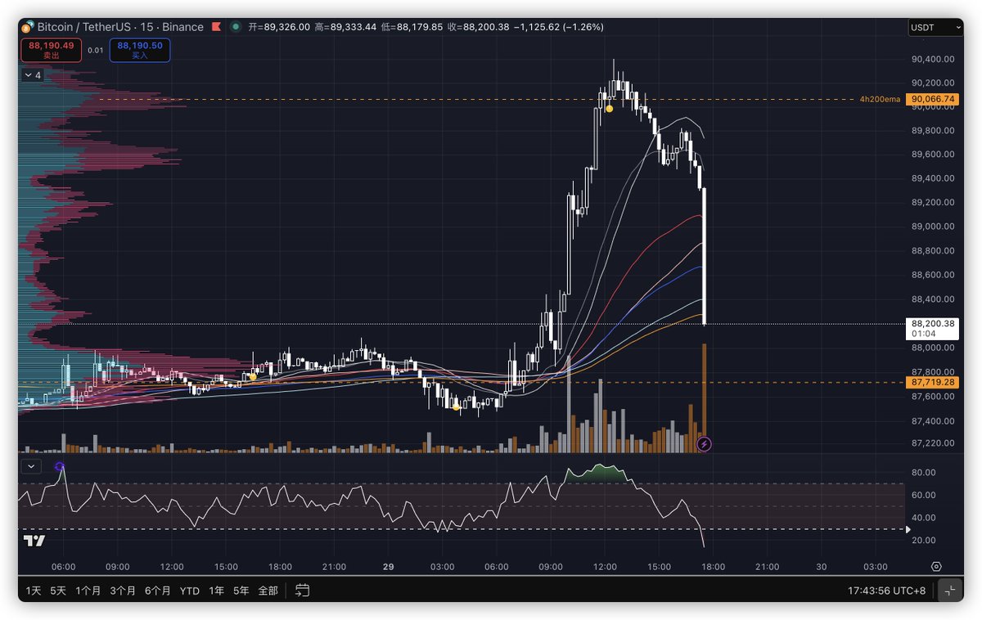This screenshot has width=982, height=620.
Task: Select the 1天 time range
Action: [x=34, y=590]
